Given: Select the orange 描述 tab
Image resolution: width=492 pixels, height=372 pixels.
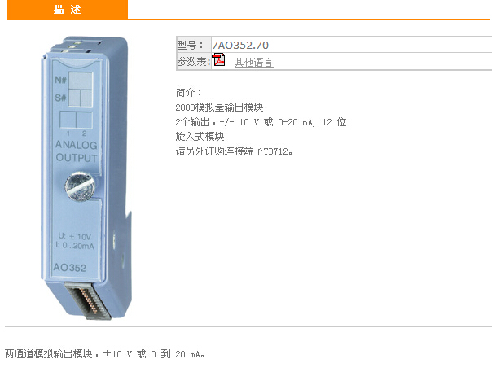Looking at the screenshot, I should 68,10.
